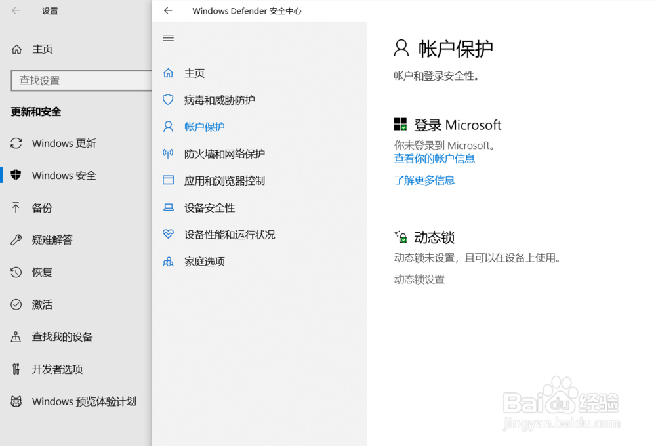Click the 了解更多信息 link
This screenshot has height=446, width=656.
pos(424,180)
